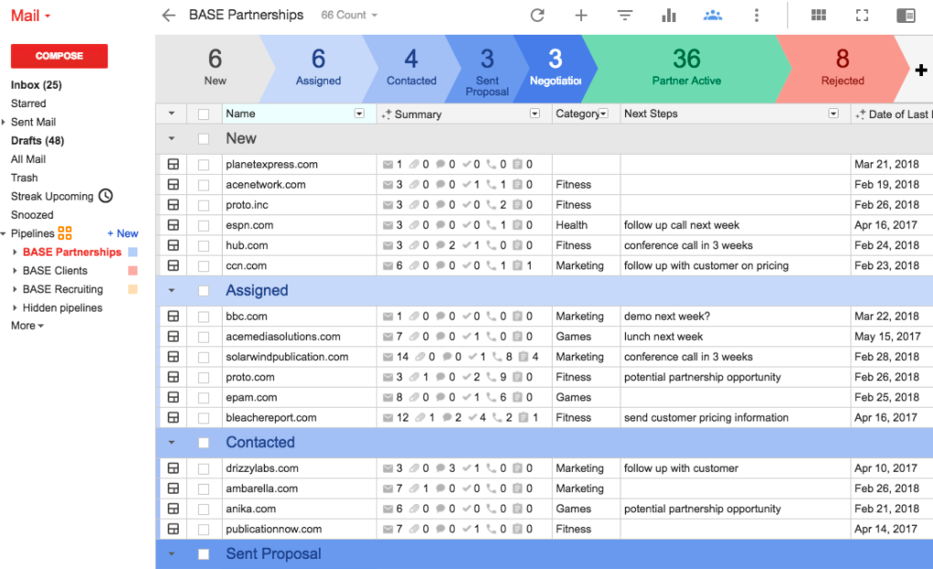Check the box for acemediasolutions.com
Screen dimensions: 933x569
[x=203, y=336]
